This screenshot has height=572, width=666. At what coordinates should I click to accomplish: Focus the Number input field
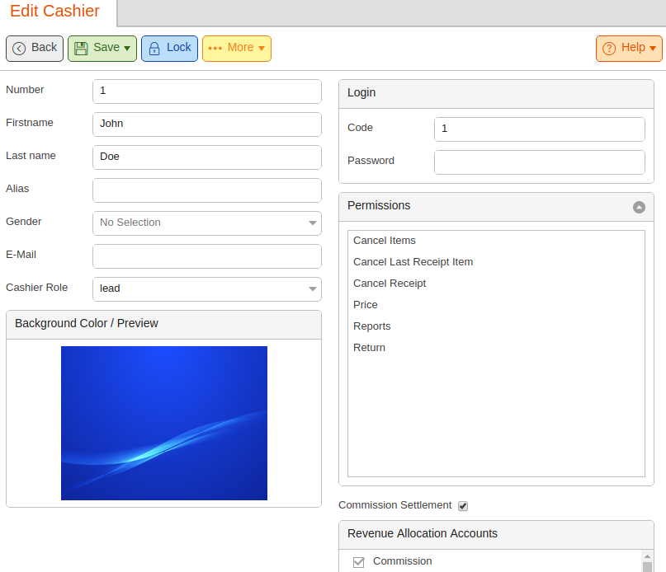click(207, 91)
